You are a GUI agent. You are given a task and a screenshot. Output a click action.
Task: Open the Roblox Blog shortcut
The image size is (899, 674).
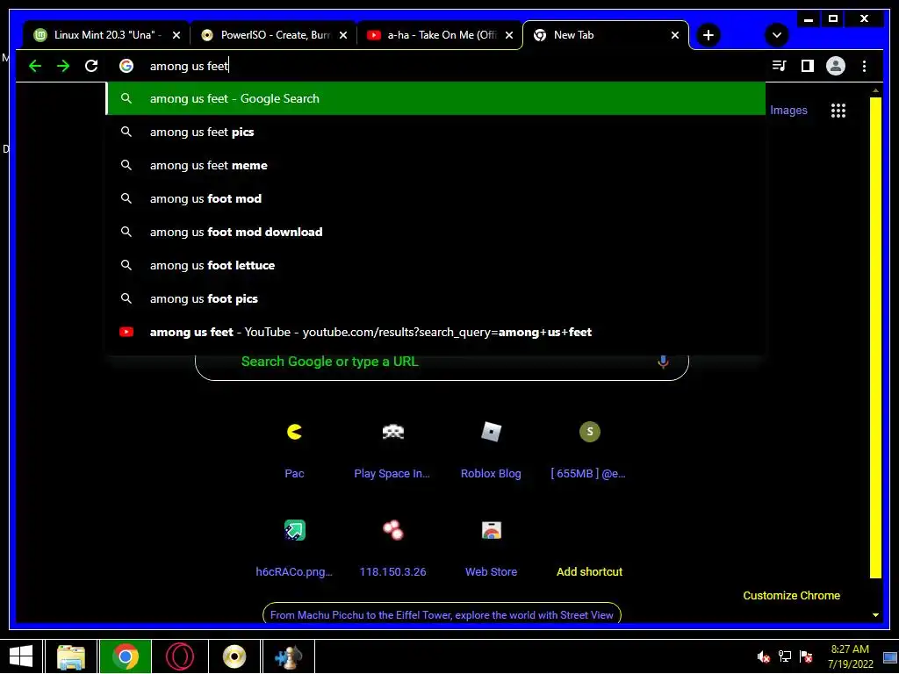tap(491, 449)
